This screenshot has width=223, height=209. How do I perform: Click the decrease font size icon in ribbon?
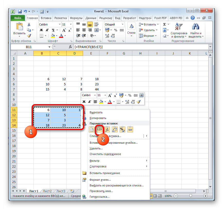point(70,30)
